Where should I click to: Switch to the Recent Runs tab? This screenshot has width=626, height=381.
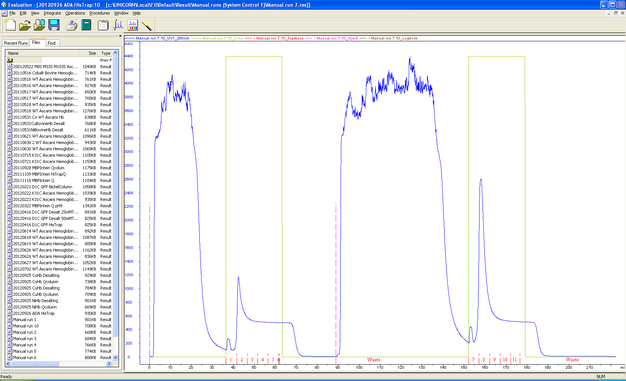pos(16,43)
